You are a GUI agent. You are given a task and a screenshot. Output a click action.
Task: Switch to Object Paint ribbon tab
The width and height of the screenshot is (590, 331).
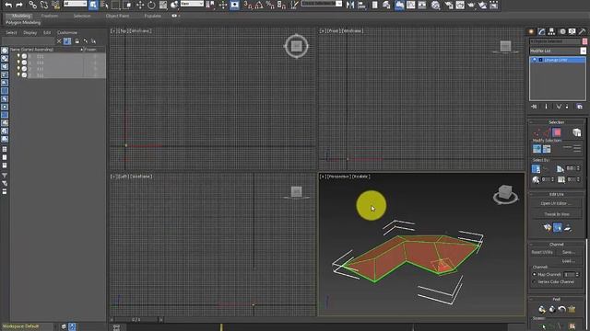tap(117, 16)
